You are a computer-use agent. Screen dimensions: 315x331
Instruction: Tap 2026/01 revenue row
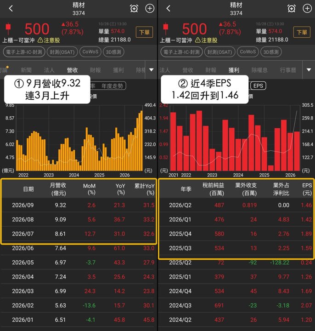click(x=79, y=320)
